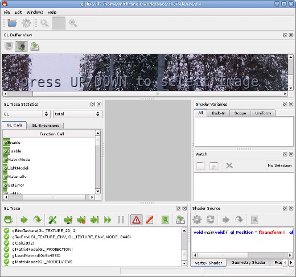This screenshot has width=296, height=277.
Task: Click the green magnifier trace settings icon
Action: coord(165,220)
